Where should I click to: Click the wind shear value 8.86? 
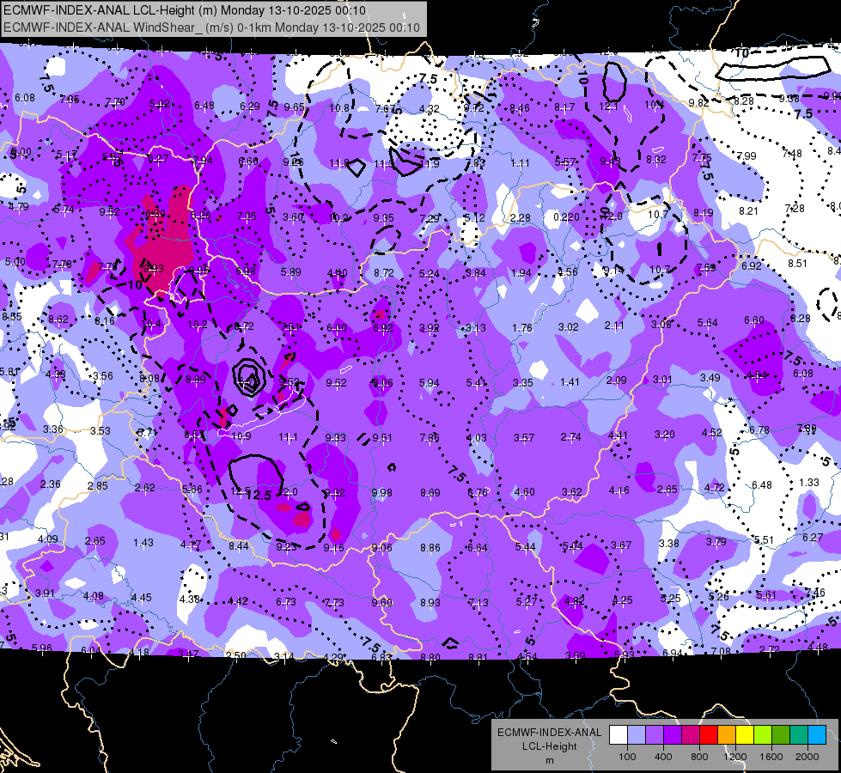click(x=430, y=548)
